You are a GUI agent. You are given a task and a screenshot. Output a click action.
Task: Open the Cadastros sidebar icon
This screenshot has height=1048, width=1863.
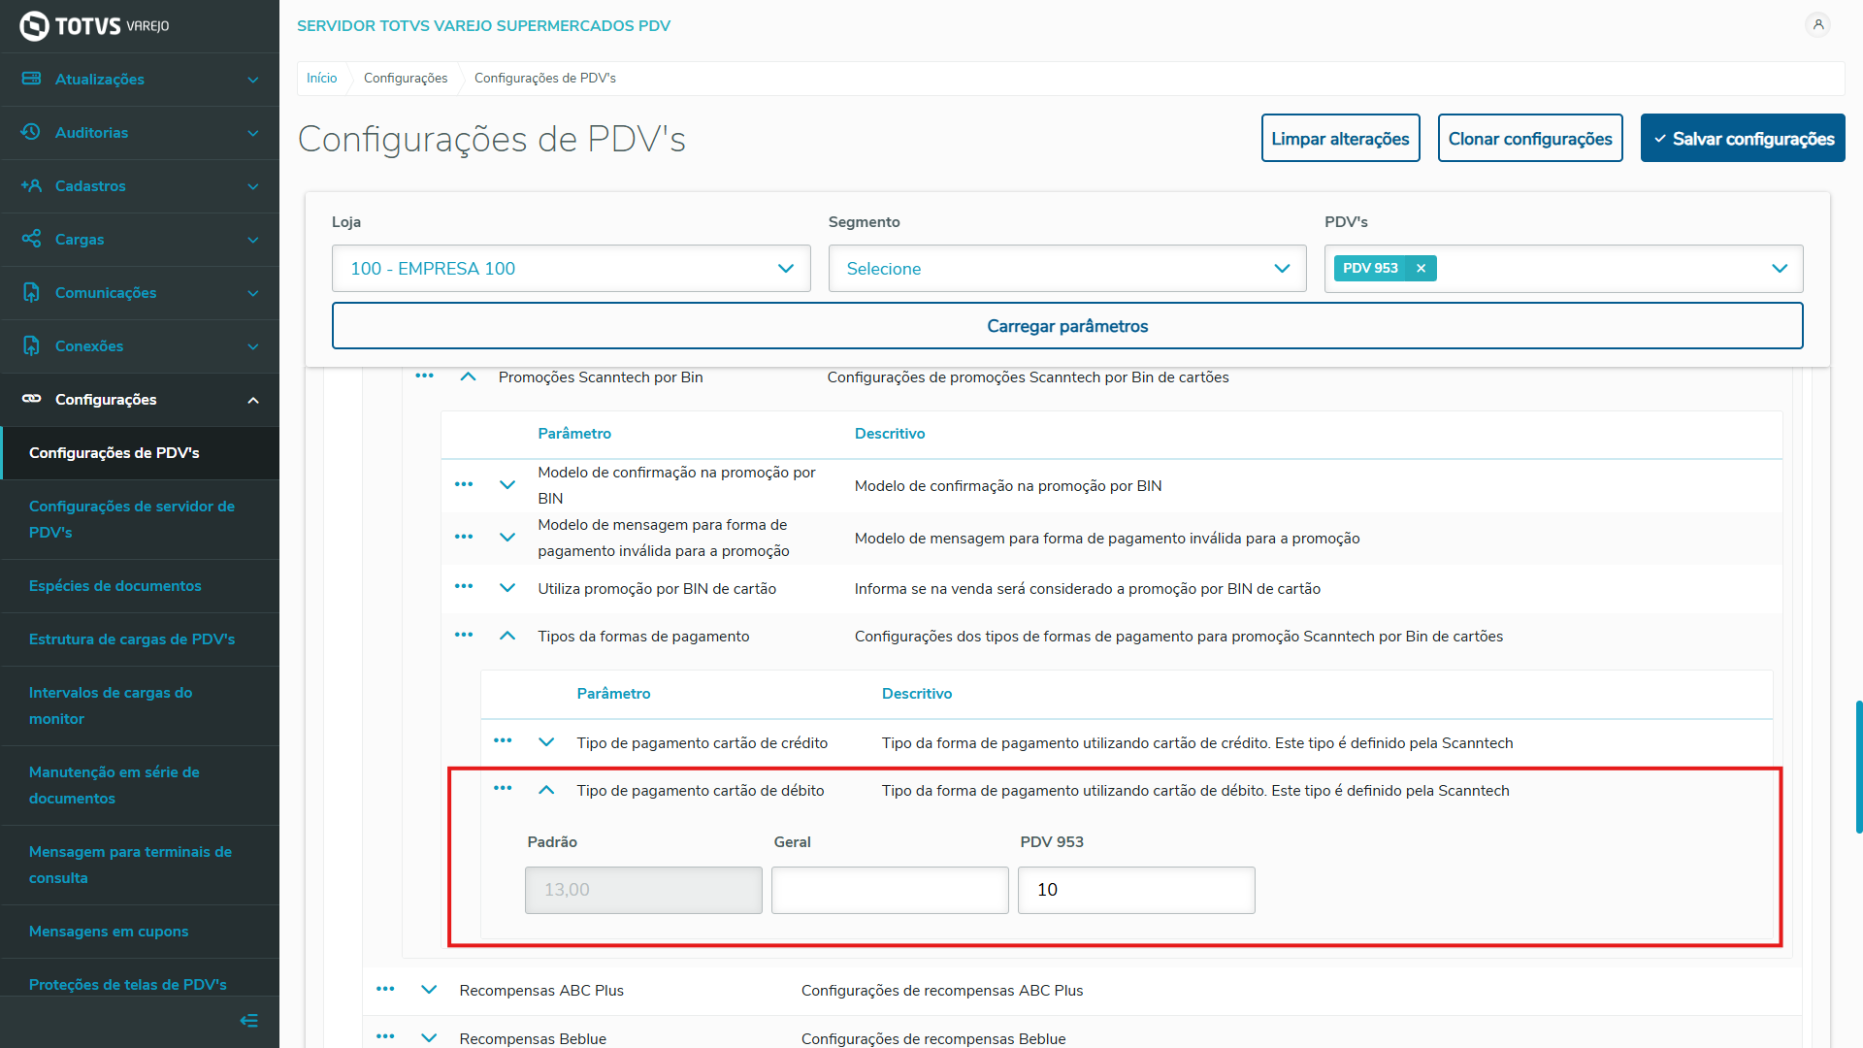31,185
